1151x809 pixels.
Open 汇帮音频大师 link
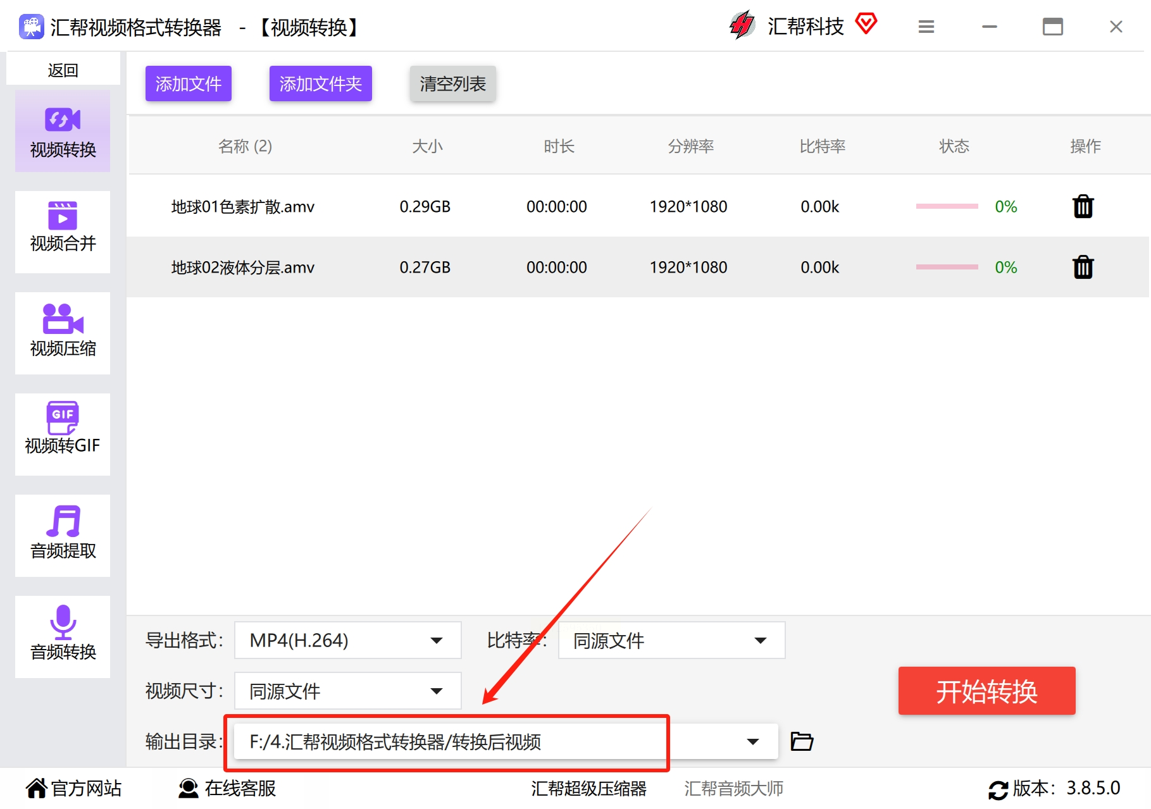(733, 788)
